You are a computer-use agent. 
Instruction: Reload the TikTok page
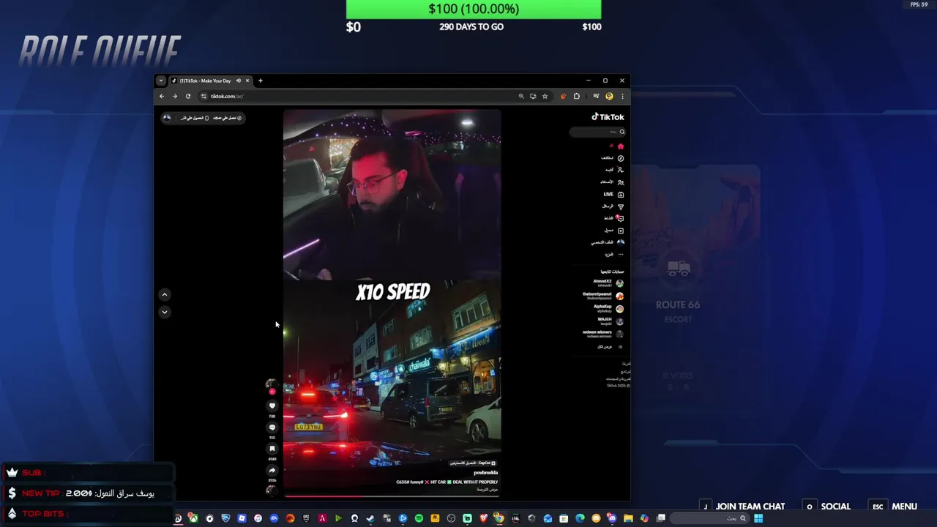pyautogui.click(x=188, y=97)
